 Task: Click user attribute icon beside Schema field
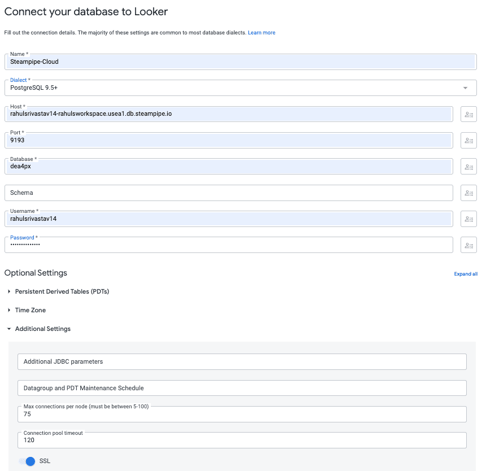[468, 193]
